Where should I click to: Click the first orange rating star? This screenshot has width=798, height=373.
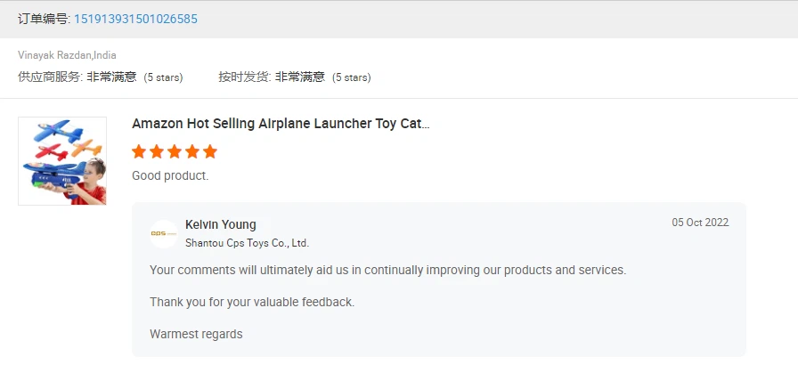pos(139,151)
